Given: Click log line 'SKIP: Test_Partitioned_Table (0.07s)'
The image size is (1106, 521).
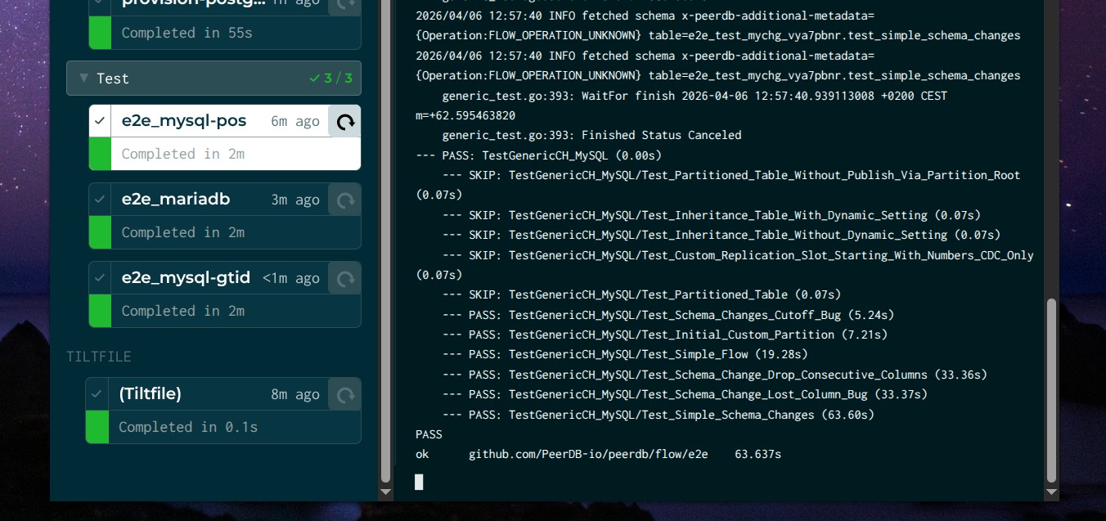Looking at the screenshot, I should pos(641,294).
